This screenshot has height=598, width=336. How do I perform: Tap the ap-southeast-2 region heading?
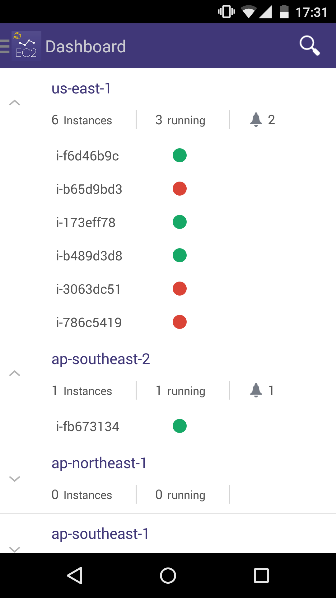click(100, 359)
